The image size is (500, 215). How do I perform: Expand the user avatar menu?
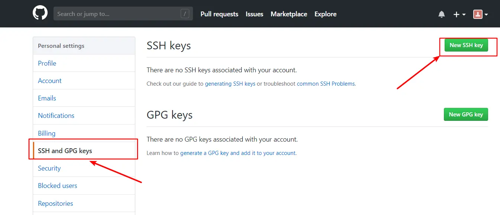tap(480, 14)
